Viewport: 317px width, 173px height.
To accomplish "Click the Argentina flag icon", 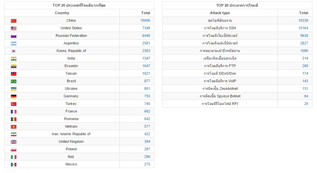I will coord(13,43).
